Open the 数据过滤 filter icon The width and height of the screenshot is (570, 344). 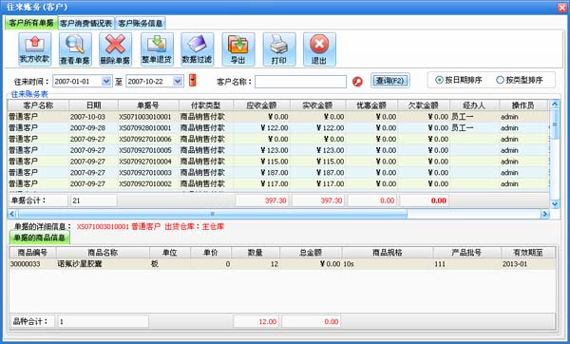pyautogui.click(x=198, y=49)
